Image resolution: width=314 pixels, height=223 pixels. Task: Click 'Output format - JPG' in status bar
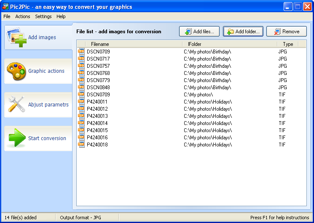coord(81,218)
